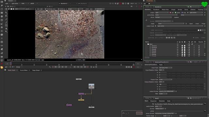Screen dimensions: 209x117
Task: Open the mask channel dropdown
Action: click(171, 24)
